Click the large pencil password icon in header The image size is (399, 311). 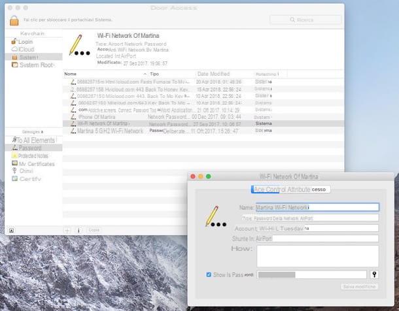click(x=79, y=45)
